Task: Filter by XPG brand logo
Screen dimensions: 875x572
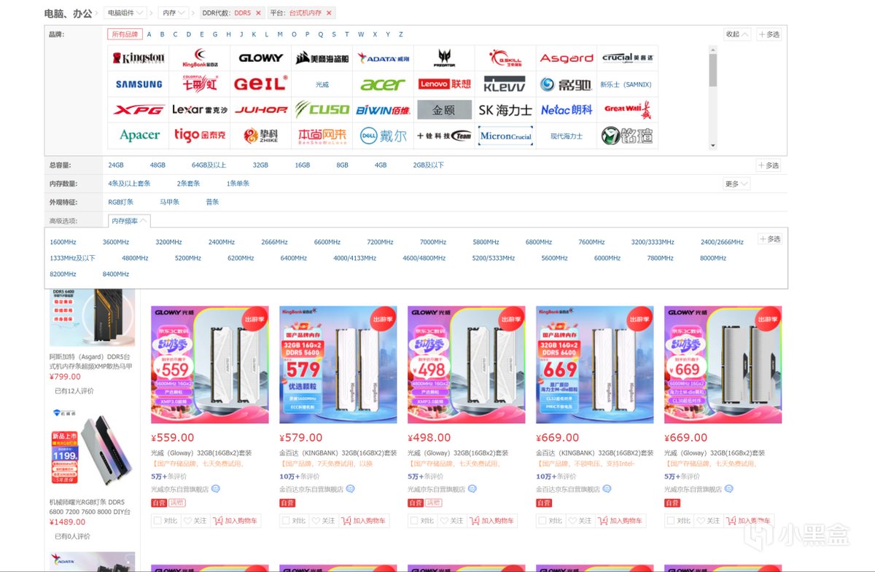Action: [139, 110]
